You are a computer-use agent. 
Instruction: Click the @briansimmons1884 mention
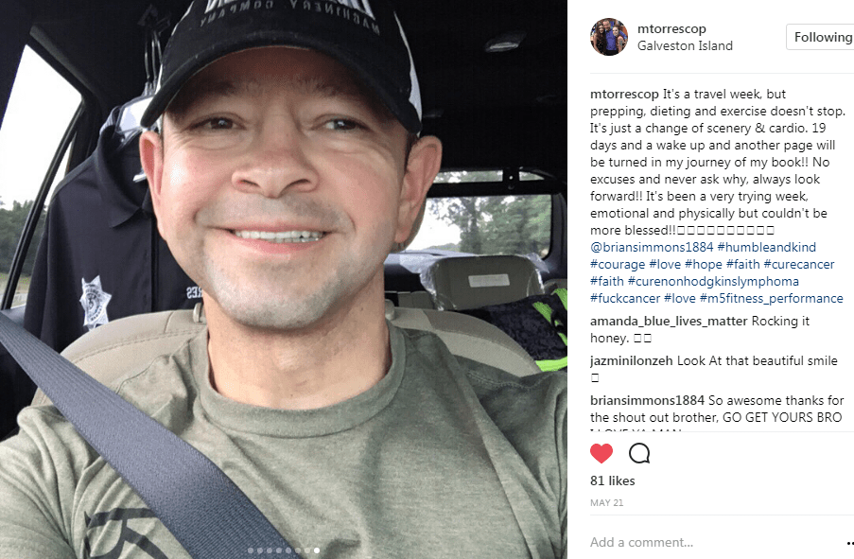pyautogui.click(x=652, y=248)
